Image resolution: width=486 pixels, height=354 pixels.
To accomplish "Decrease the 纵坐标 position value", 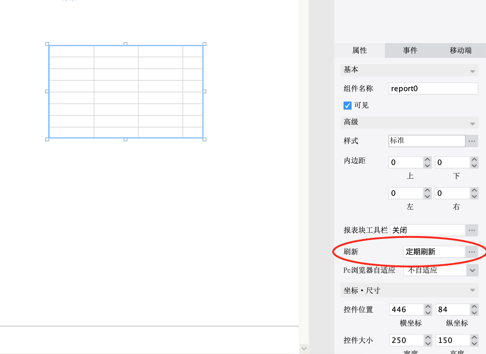I will (474, 312).
